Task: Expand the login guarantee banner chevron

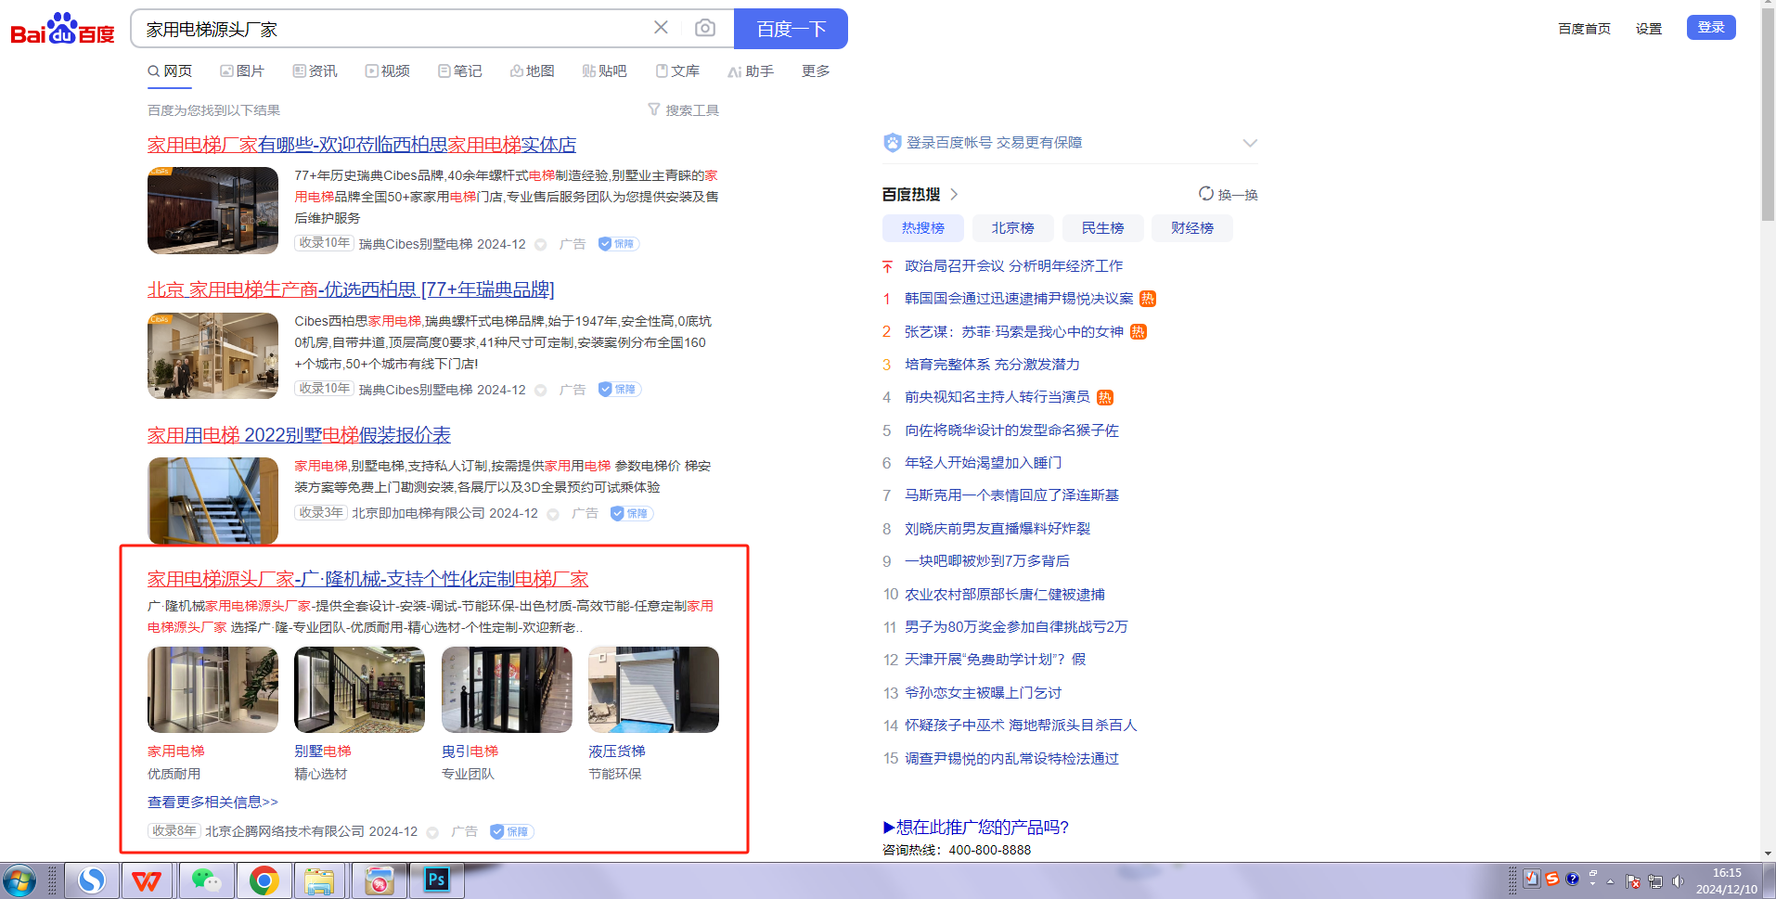Action: (x=1250, y=143)
